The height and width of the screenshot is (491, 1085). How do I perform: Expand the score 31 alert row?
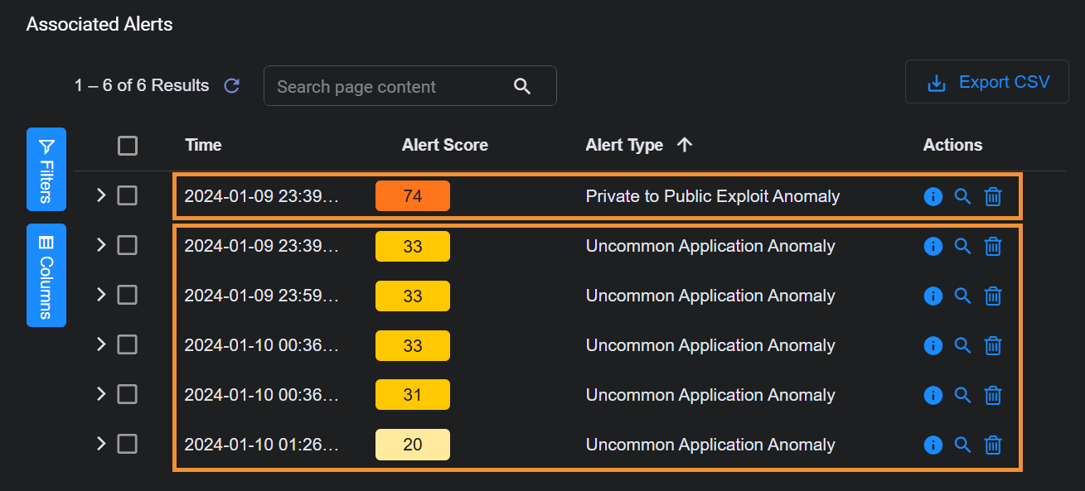(101, 394)
